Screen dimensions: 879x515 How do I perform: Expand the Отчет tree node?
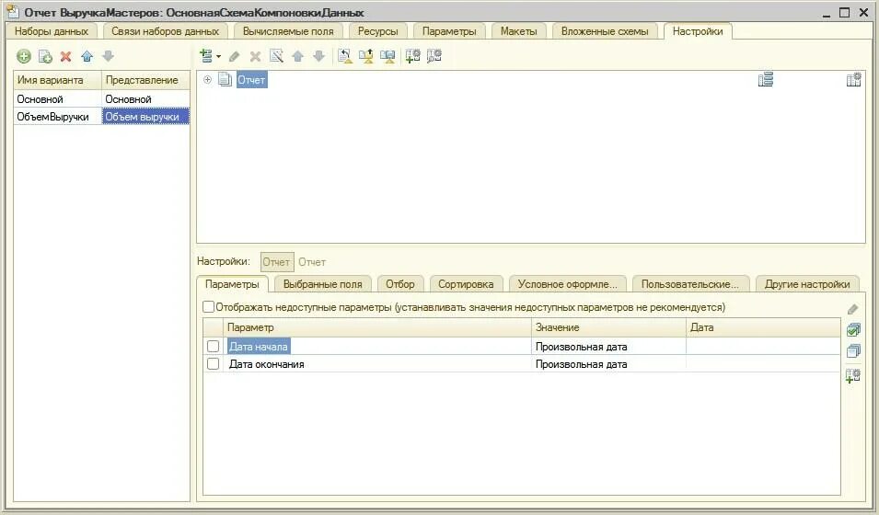[207, 80]
